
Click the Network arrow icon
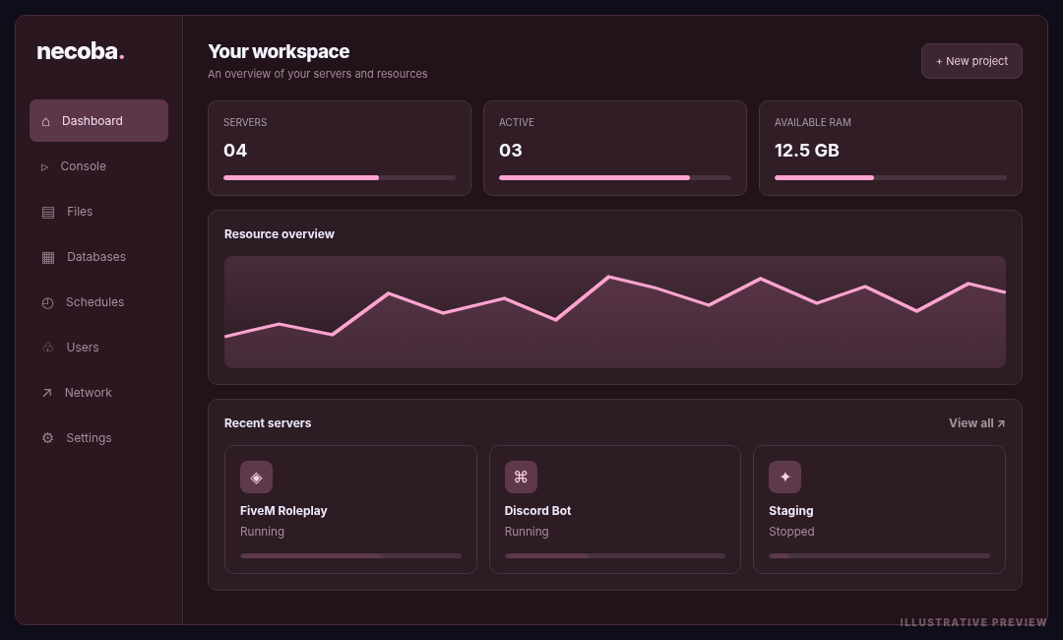(47, 393)
